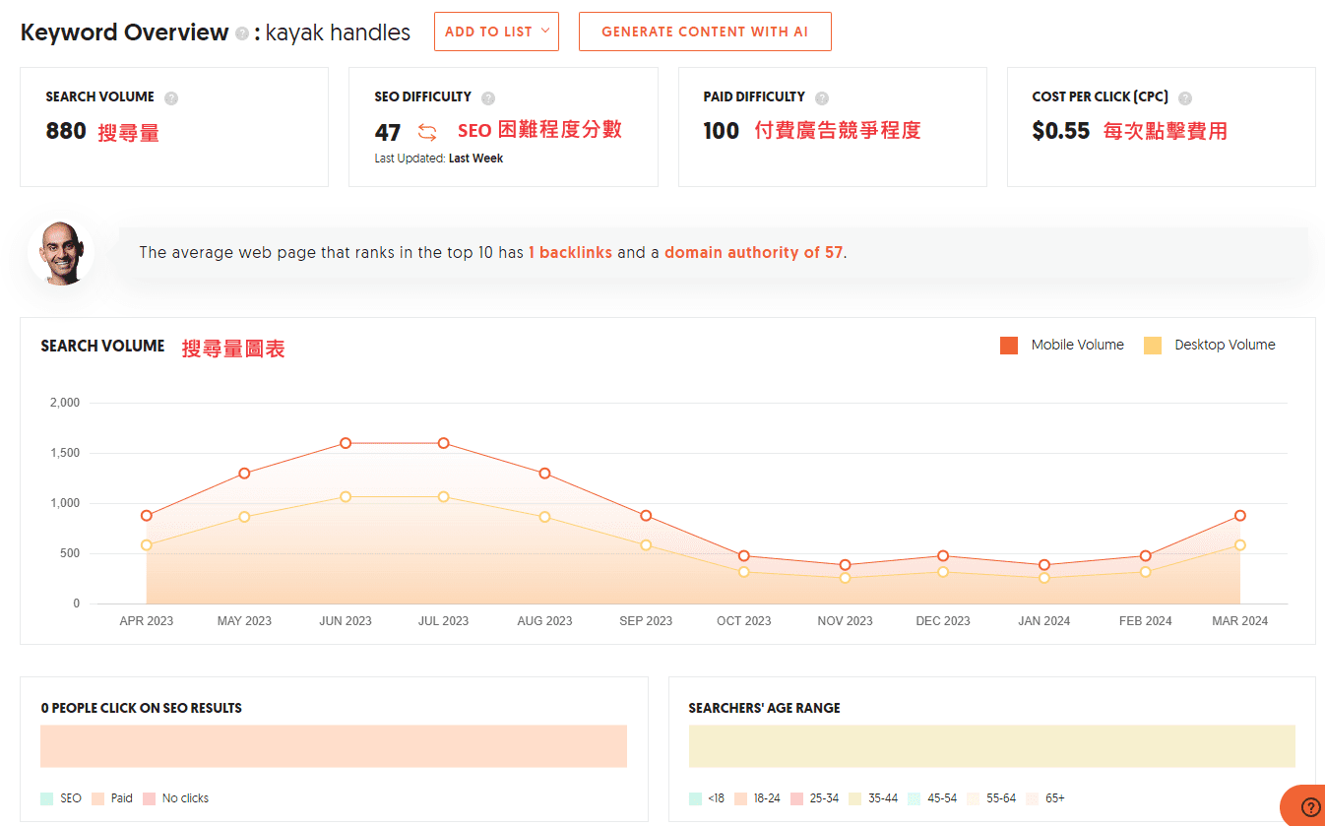
Task: Click 'domain authority of 57' highlighted text
Action: (x=754, y=253)
